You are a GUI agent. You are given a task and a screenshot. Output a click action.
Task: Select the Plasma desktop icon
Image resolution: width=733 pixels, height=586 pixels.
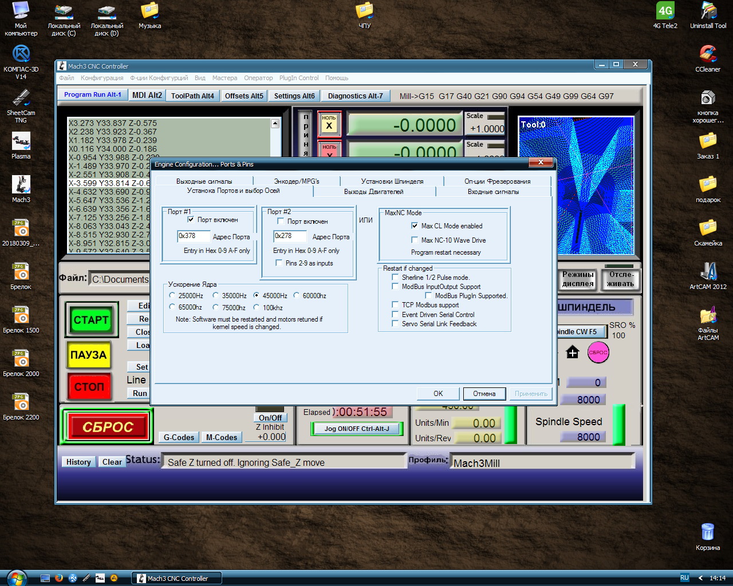(x=21, y=146)
